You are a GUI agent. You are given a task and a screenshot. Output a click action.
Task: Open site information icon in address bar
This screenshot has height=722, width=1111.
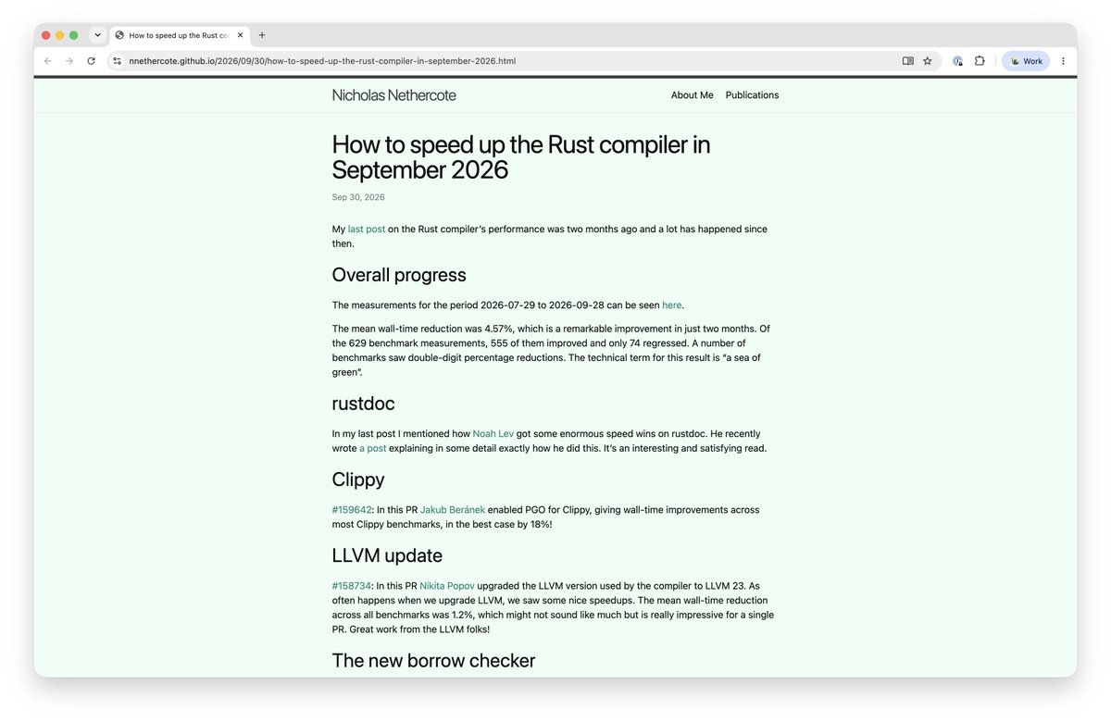click(x=118, y=61)
